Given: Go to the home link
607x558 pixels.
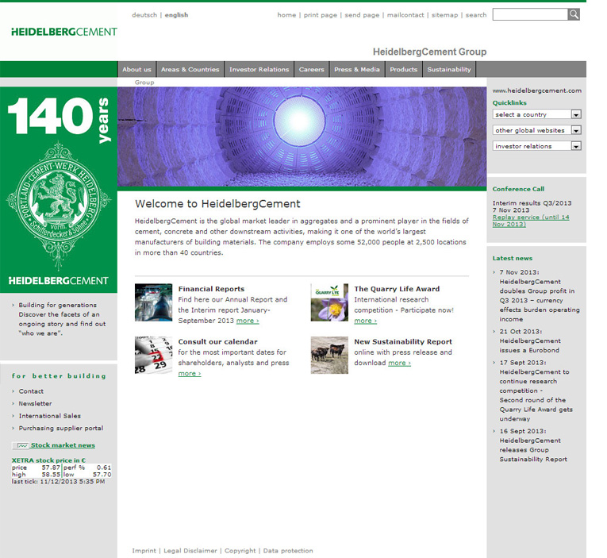Looking at the screenshot, I should (286, 15).
